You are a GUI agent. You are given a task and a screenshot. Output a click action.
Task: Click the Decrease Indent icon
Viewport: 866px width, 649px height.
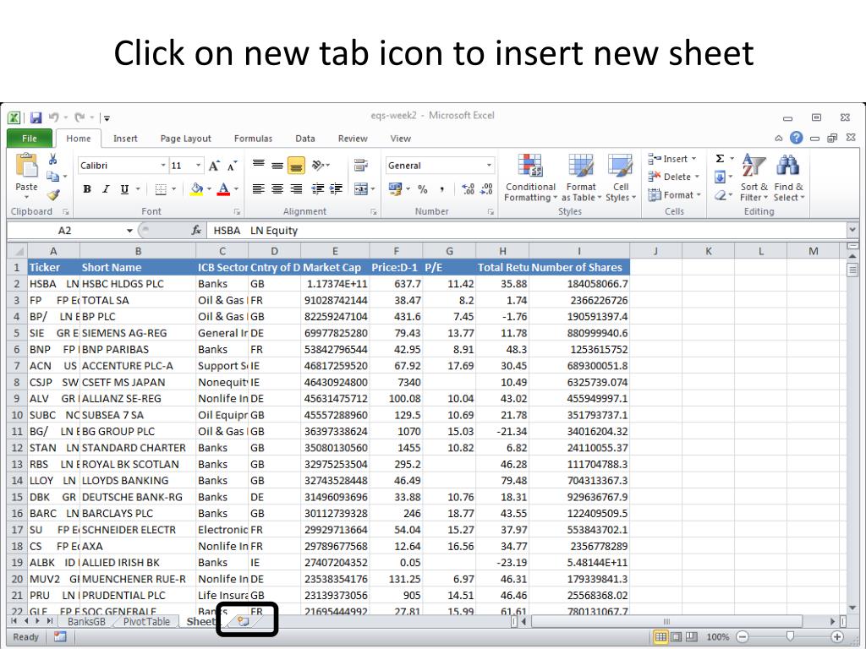tap(318, 189)
